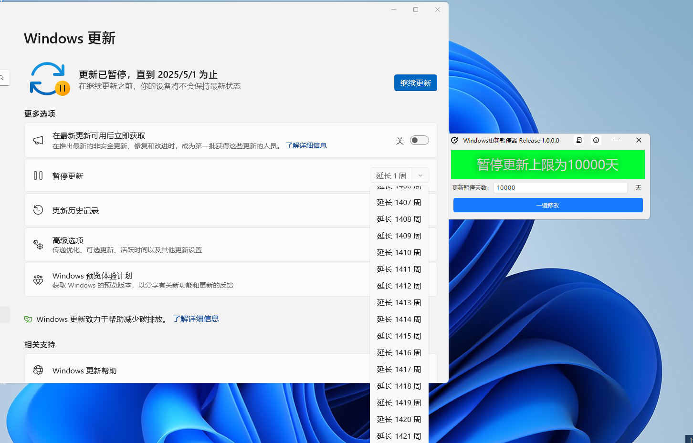Pick 延长 1419 周 in the dropdown
This screenshot has width=693, height=443.
click(399, 403)
